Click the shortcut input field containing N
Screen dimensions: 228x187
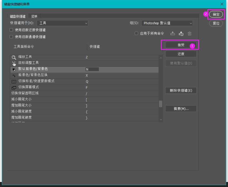pos(91,69)
